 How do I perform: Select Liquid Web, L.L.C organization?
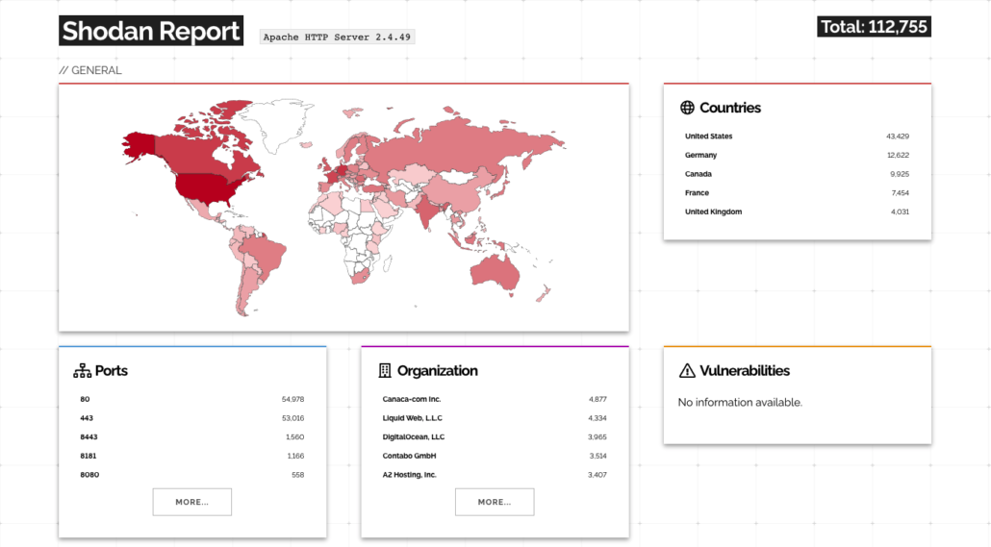412,418
